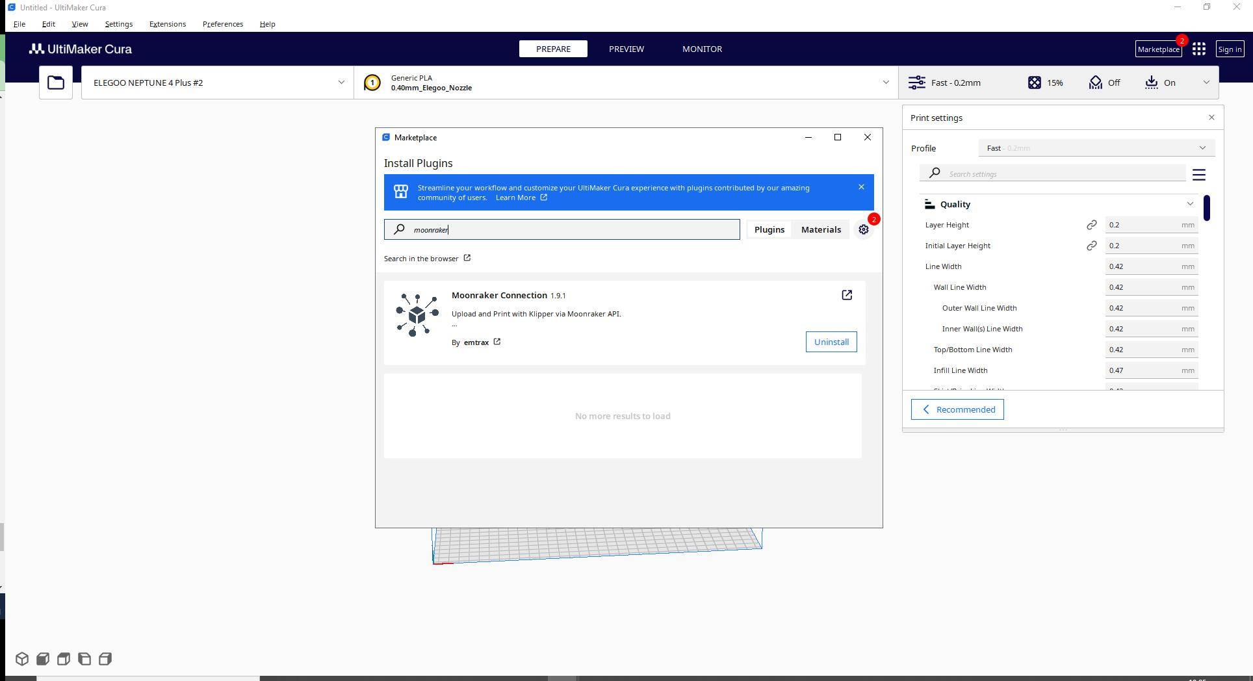Switch to the PREVIEW stage
Viewport: 1253px width, 681px height.
(626, 49)
